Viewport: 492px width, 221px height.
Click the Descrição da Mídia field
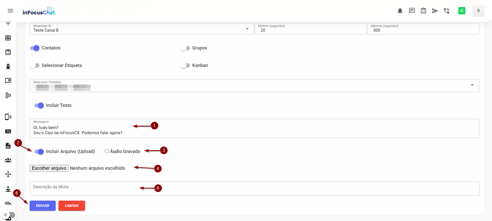click(255, 188)
